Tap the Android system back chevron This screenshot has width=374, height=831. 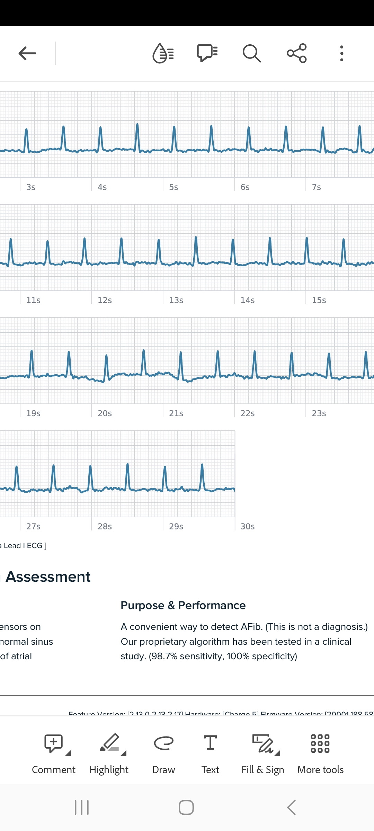[x=292, y=807]
